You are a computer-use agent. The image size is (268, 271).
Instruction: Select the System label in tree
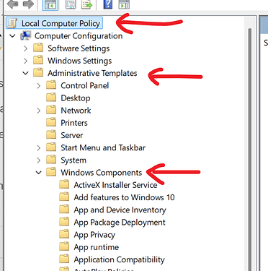click(73, 160)
